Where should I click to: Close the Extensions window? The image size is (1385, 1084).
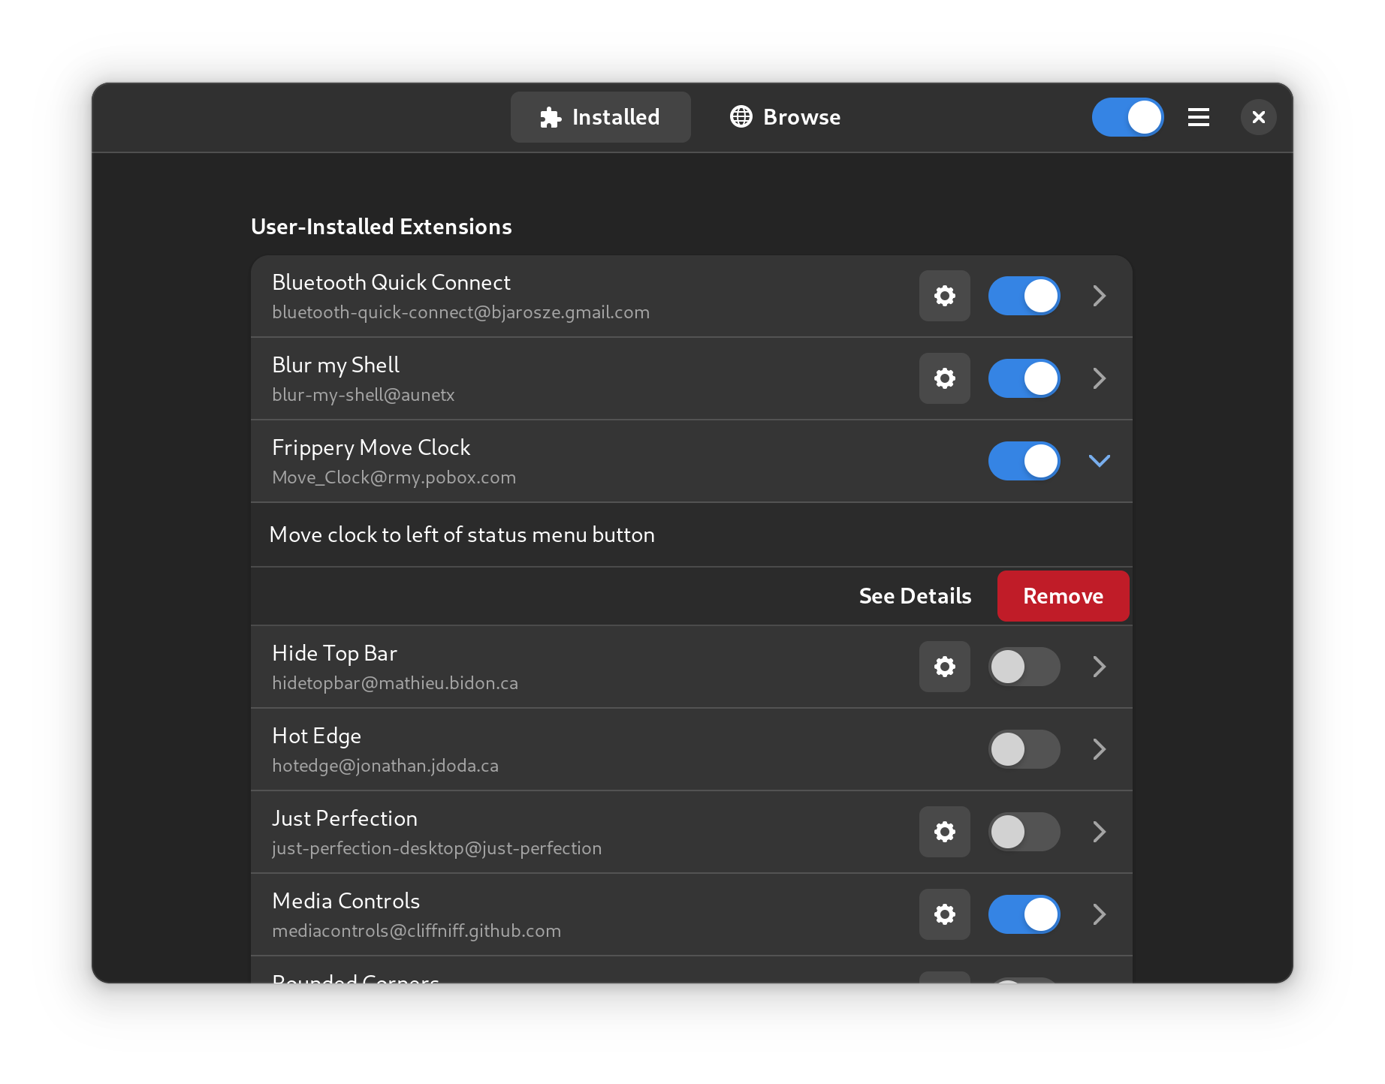(1258, 117)
